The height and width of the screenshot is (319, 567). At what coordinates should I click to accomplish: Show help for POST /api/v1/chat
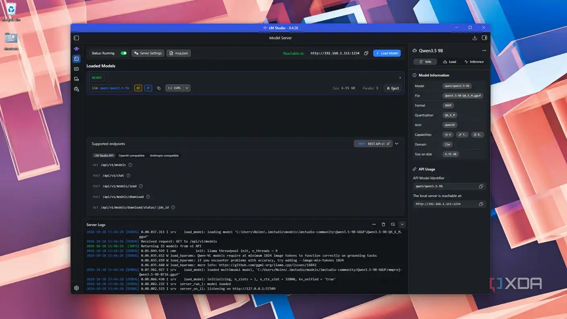pyautogui.click(x=129, y=175)
